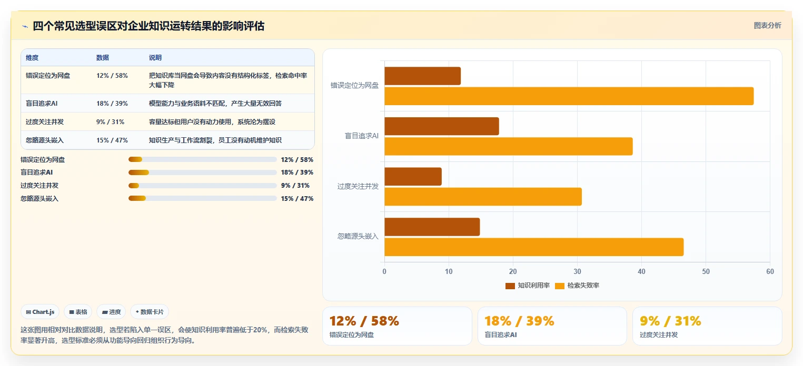Click the 过度关注并发 progress bar
The width and height of the screenshot is (803, 366).
pos(203,185)
